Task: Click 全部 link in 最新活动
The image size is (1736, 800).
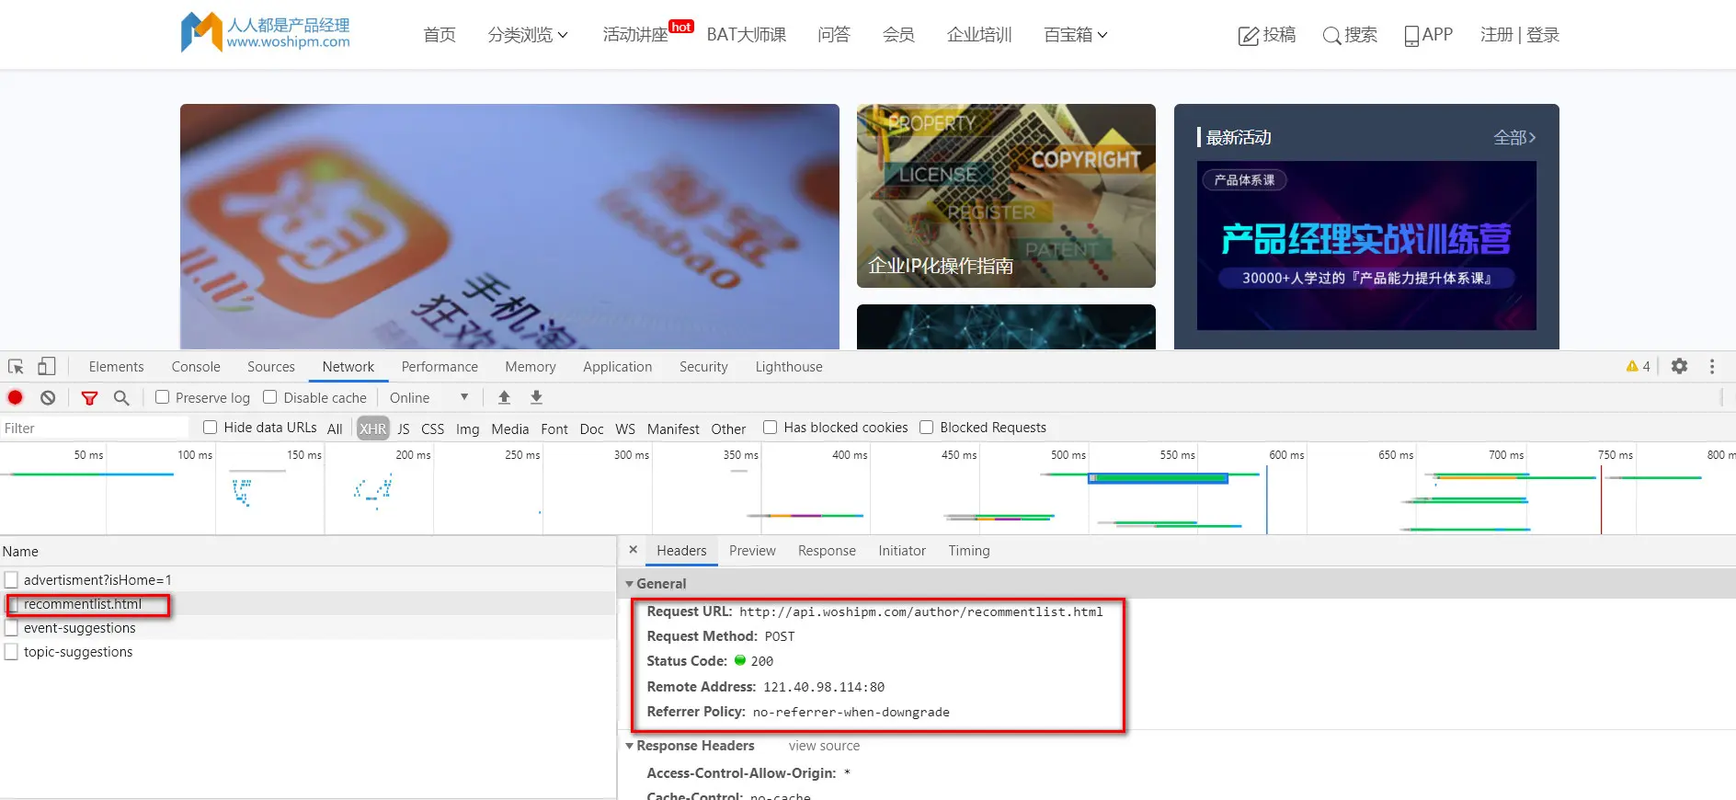Action: [x=1514, y=137]
